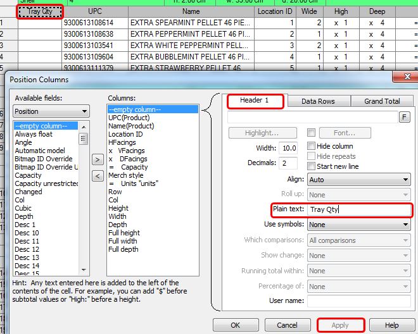Click into the Plain text field

pos(359,209)
